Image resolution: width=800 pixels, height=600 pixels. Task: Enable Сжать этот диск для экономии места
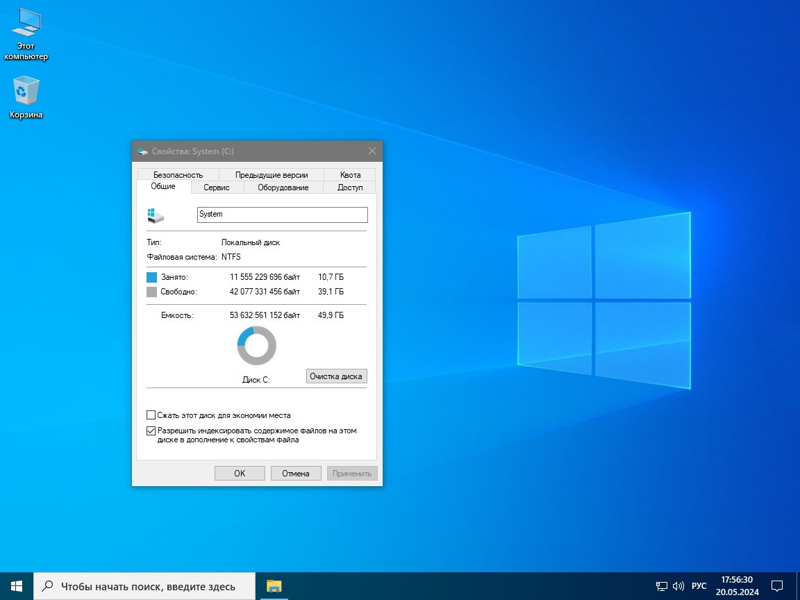point(151,415)
